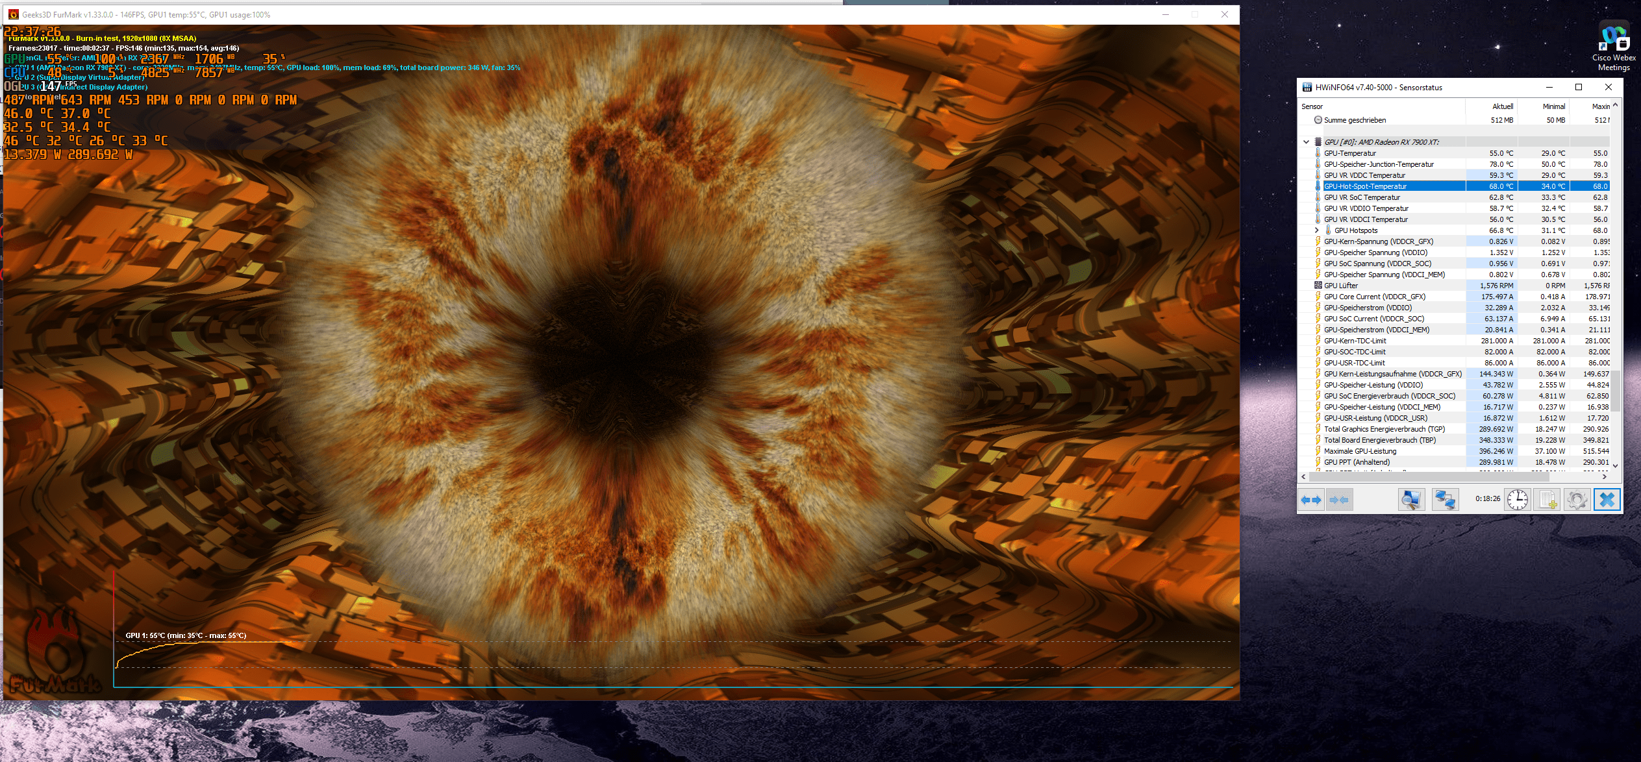This screenshot has height=762, width=1641.
Task: Click the HWiNFO reset clock button
Action: 1518,499
